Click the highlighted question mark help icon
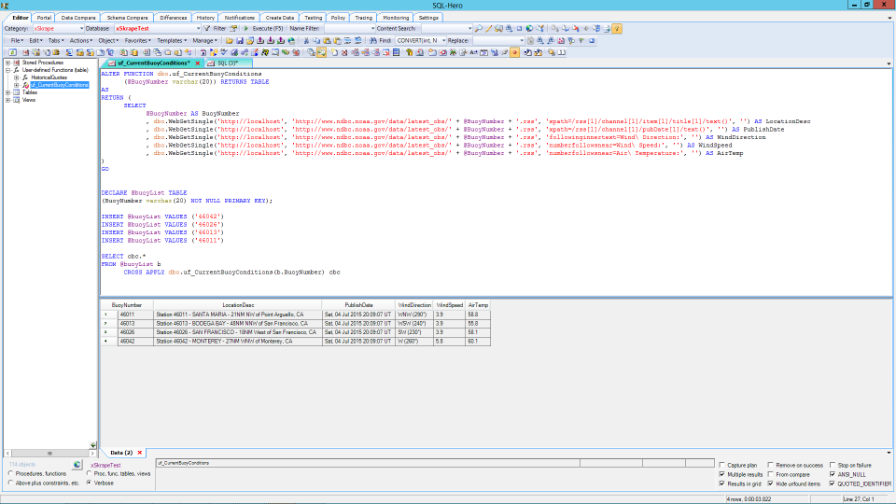Screen dimensions: 896x504 pyautogui.click(x=617, y=29)
